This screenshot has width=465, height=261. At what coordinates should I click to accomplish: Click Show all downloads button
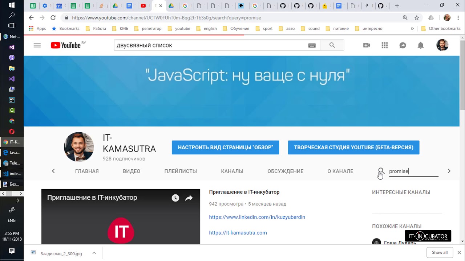pyautogui.click(x=440, y=252)
